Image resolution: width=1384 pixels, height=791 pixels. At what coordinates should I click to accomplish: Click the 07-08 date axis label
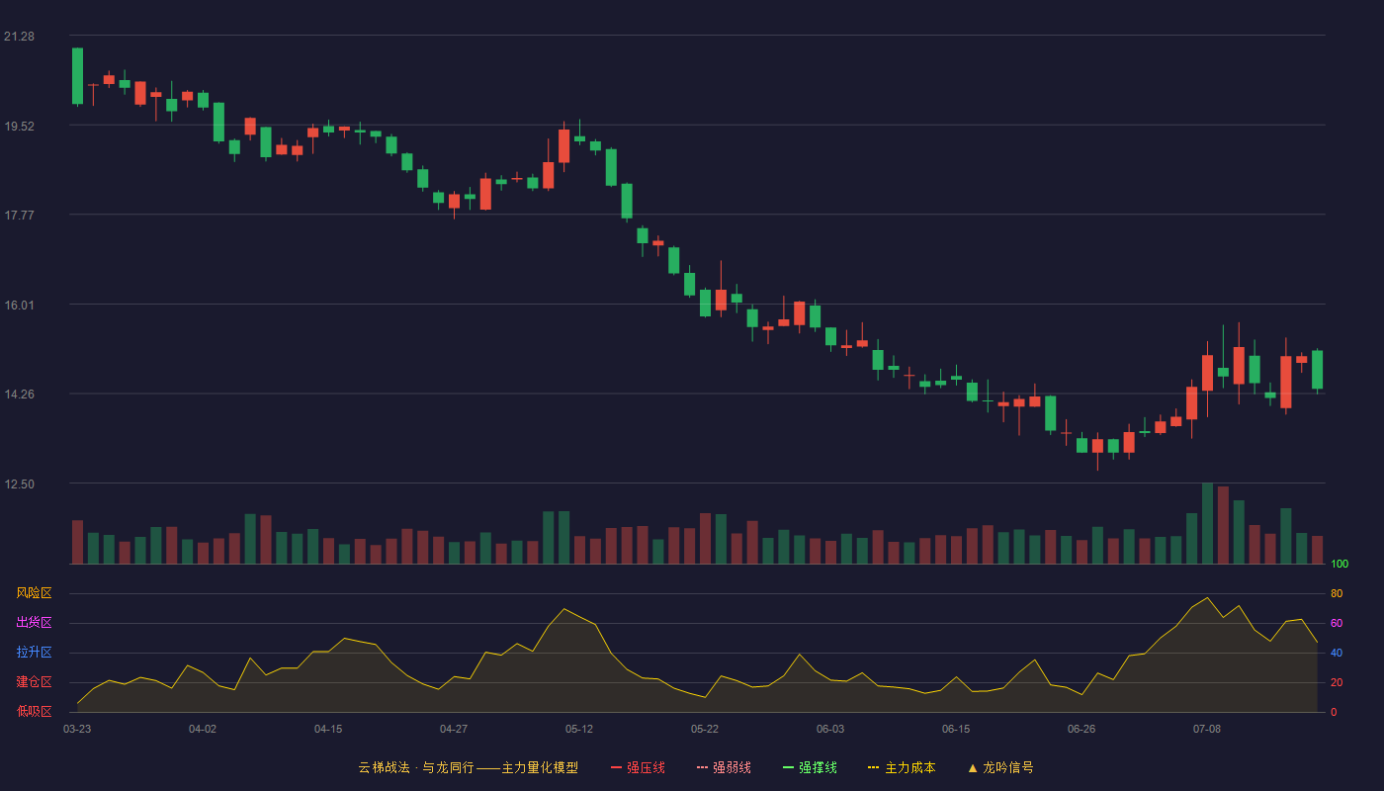[1207, 729]
